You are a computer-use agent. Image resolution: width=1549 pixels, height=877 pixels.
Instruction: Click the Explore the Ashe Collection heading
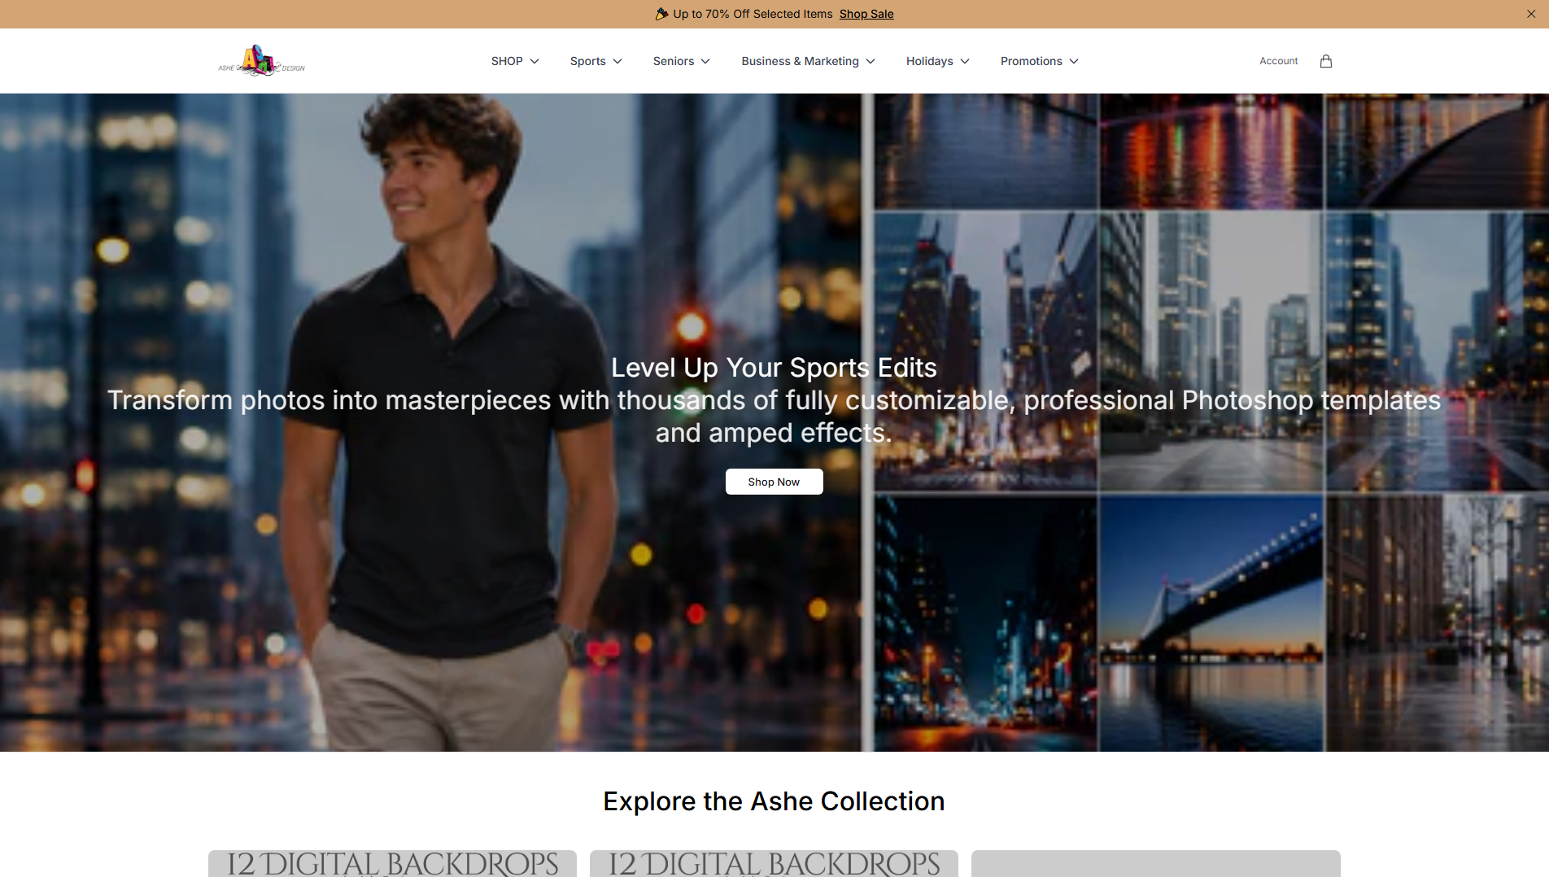click(774, 801)
